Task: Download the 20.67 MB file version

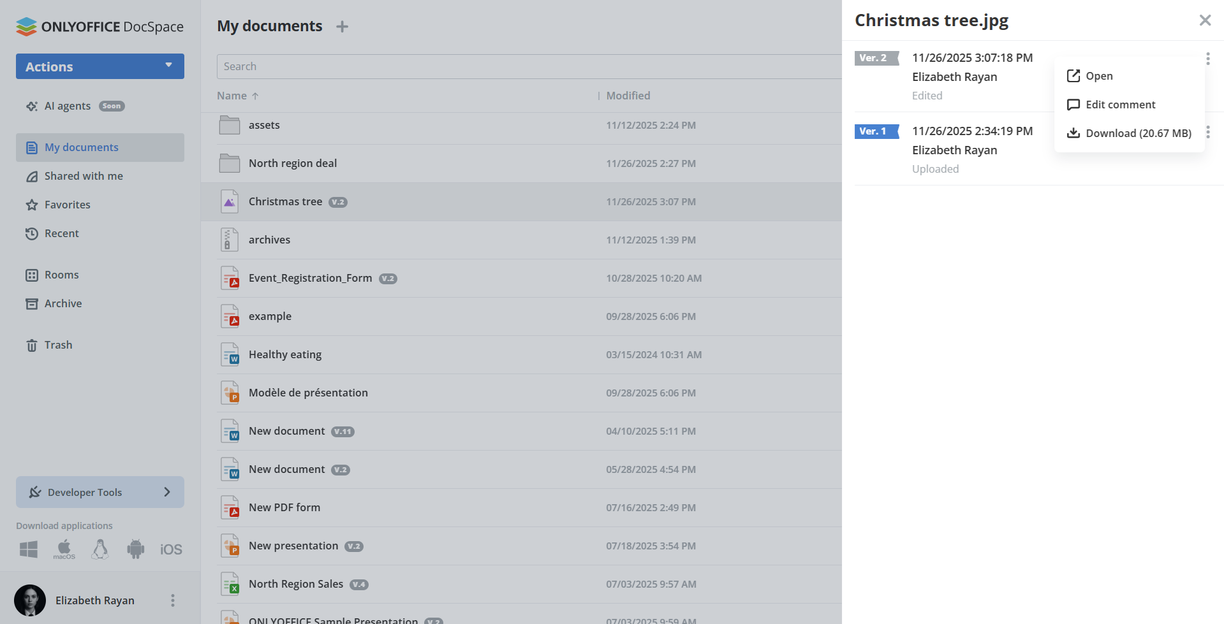Action: [1139, 133]
